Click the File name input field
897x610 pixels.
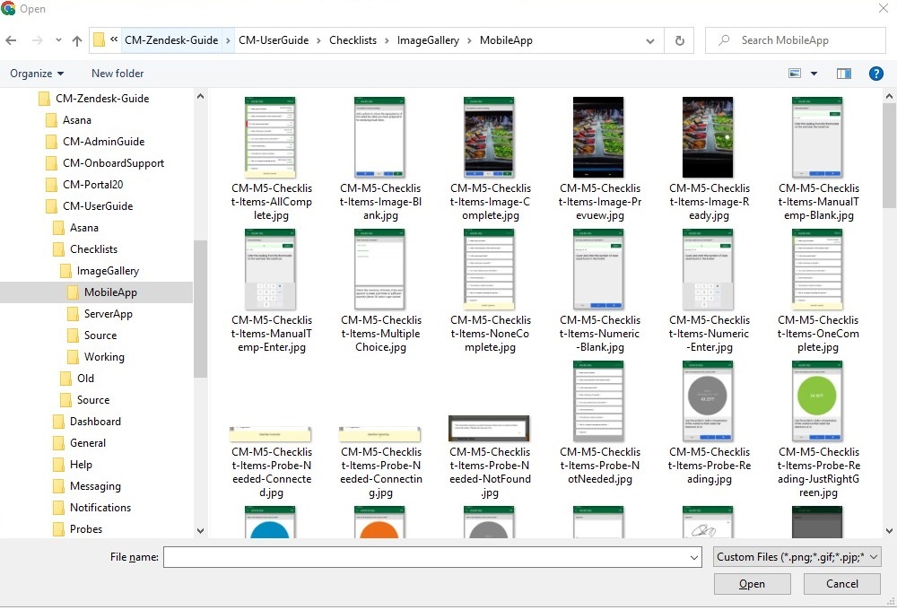pos(431,557)
